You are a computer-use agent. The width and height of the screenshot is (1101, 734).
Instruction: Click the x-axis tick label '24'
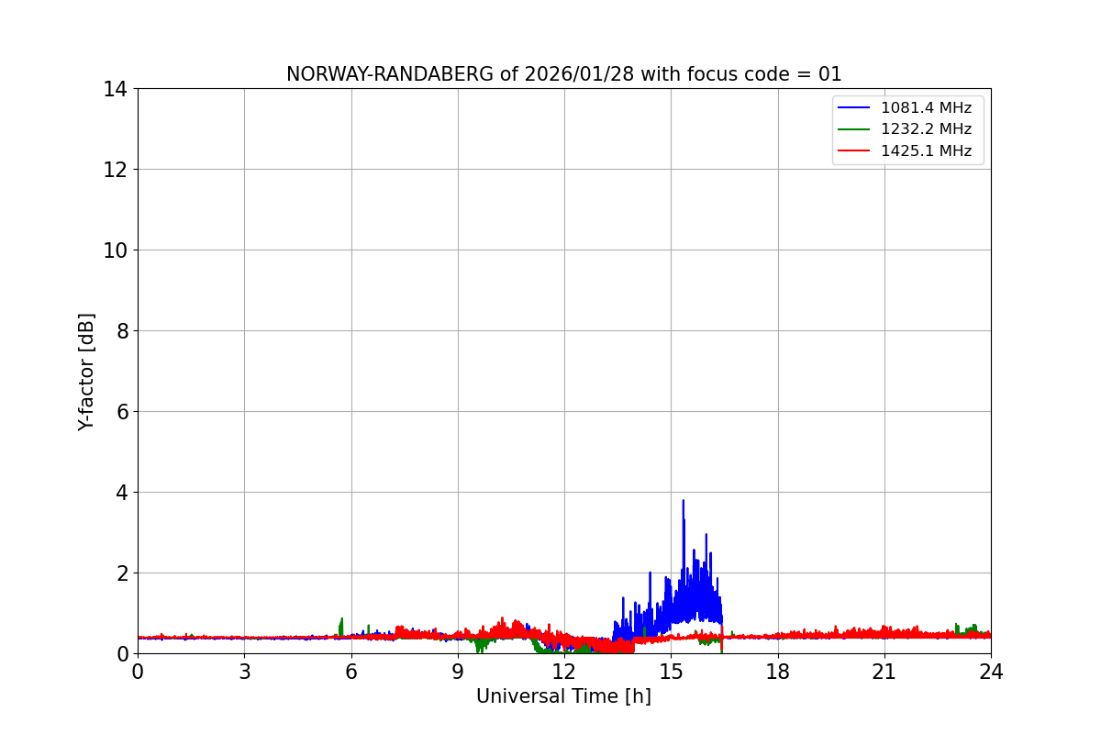[991, 672]
